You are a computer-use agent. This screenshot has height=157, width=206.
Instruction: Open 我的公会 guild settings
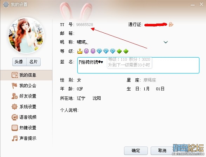[26, 86]
